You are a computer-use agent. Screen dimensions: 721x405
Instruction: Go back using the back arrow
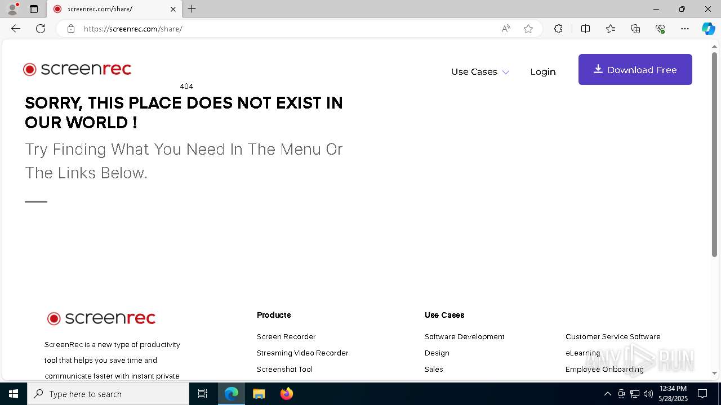coord(16,29)
